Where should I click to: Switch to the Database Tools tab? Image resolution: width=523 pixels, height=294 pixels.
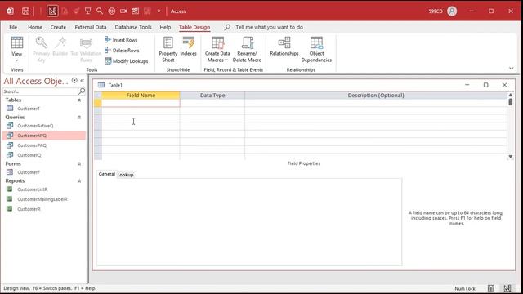[x=133, y=27]
